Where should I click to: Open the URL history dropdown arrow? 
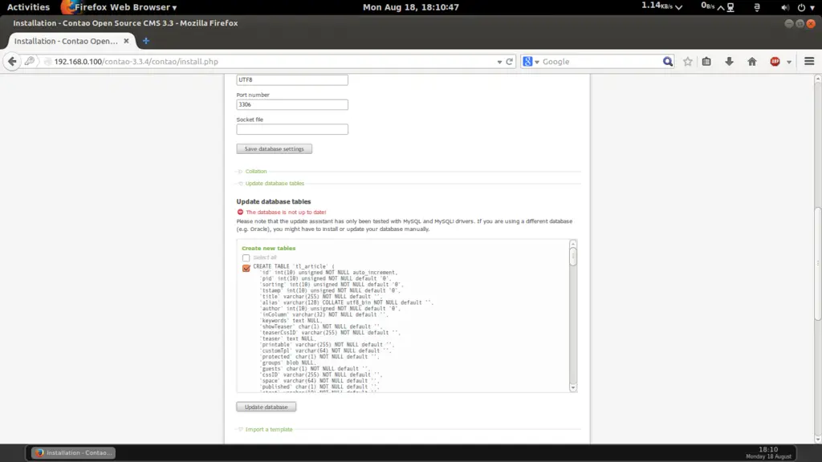point(499,62)
